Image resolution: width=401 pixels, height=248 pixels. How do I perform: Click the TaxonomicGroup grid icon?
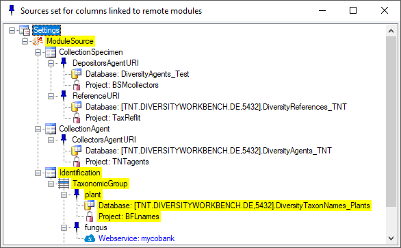[x=64, y=184]
